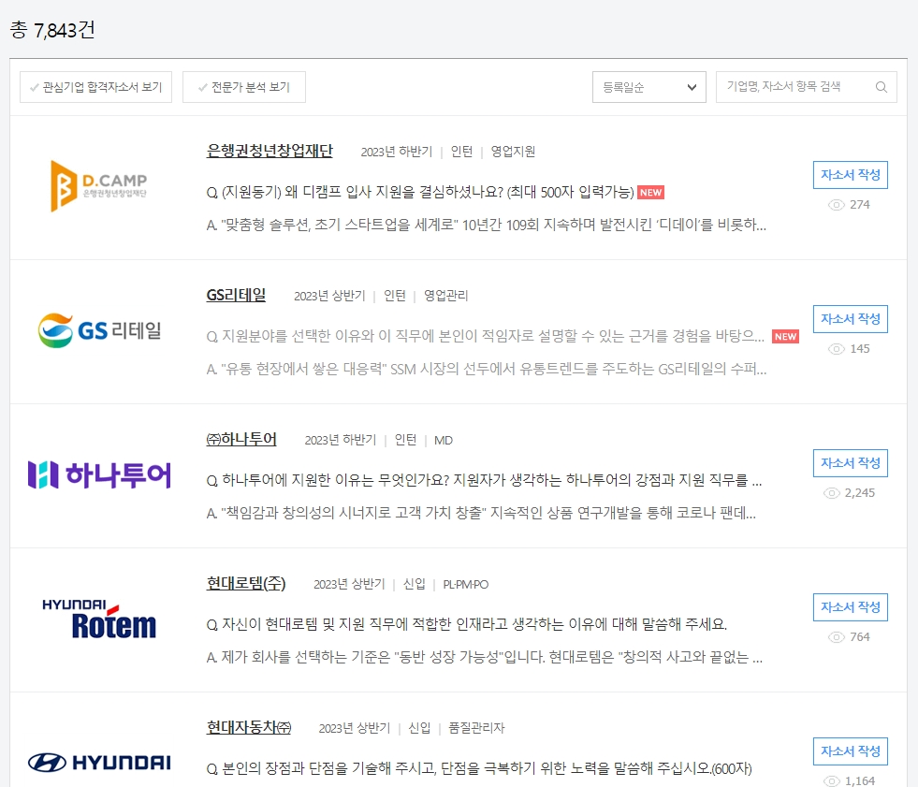Click 품질관리자 tag on 현대자동차 row
The width and height of the screenshot is (918, 787).
coord(476,728)
